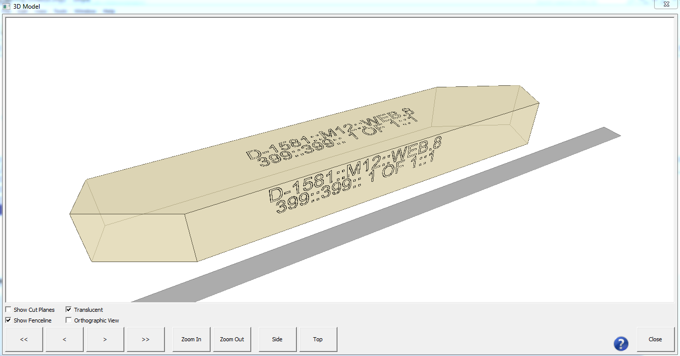Close the window with the title bar X
680x356 pixels.
665,4
